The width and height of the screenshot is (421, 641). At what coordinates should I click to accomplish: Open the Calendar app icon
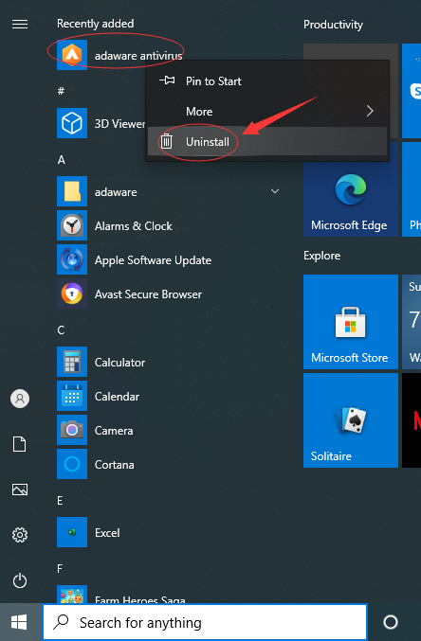(x=72, y=396)
